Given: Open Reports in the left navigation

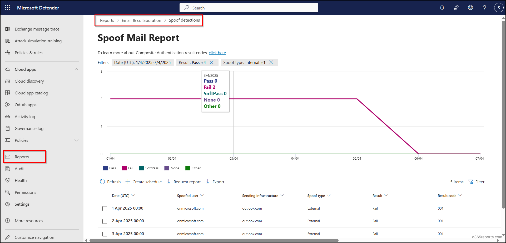Looking at the screenshot, I should 22,157.
